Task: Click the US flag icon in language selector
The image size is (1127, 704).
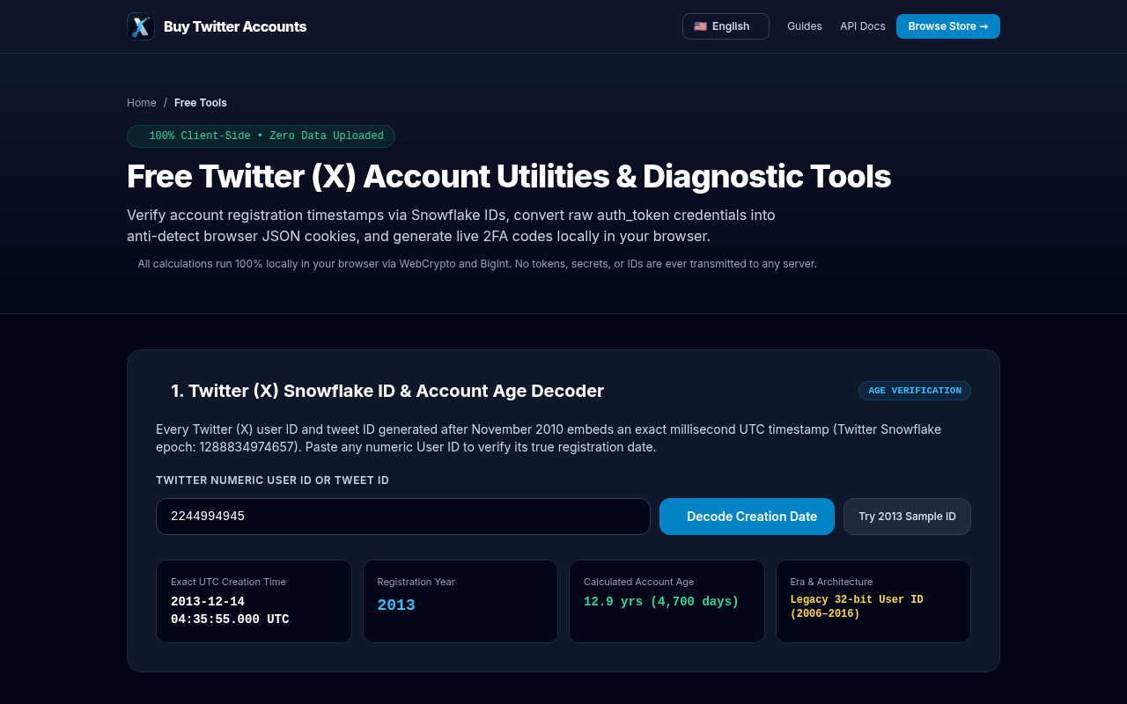Action: (x=700, y=26)
